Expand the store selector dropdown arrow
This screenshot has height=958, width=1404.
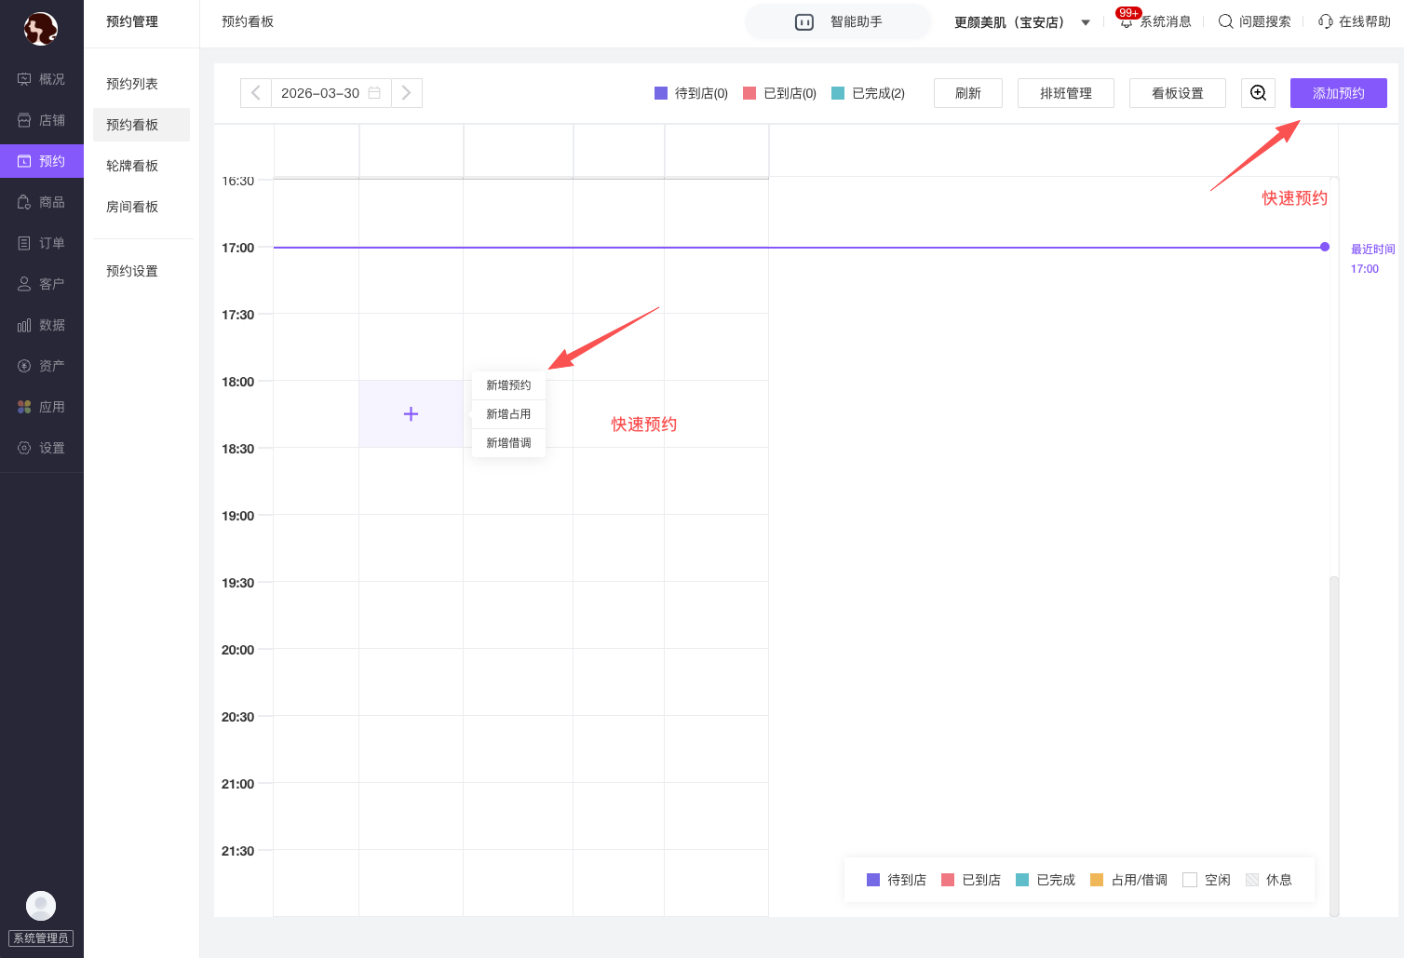pyautogui.click(x=1086, y=22)
